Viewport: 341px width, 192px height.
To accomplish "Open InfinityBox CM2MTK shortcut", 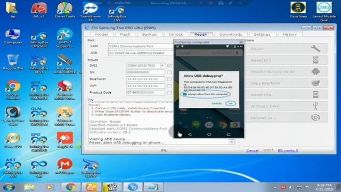I will click(x=39, y=90).
